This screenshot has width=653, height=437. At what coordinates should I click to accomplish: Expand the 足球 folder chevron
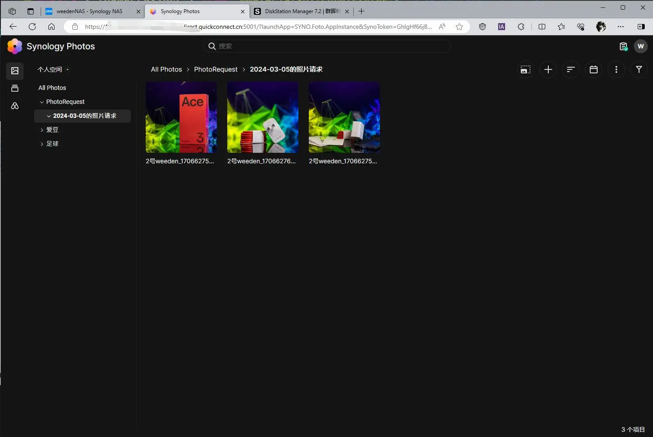[42, 144]
